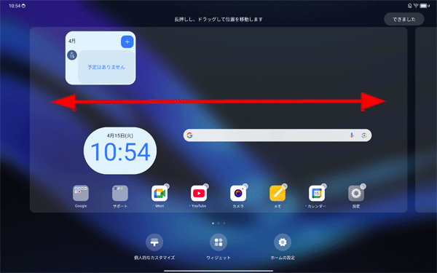Screen dimensions: 437x273
Task: Open the カレンダー calendar app
Action: click(x=317, y=194)
